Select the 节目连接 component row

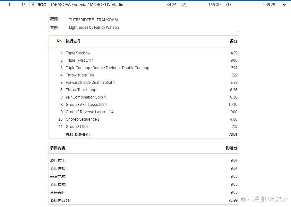coord(144,168)
